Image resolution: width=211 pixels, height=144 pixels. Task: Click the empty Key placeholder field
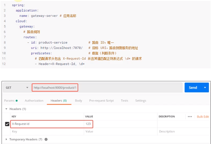point(47,131)
